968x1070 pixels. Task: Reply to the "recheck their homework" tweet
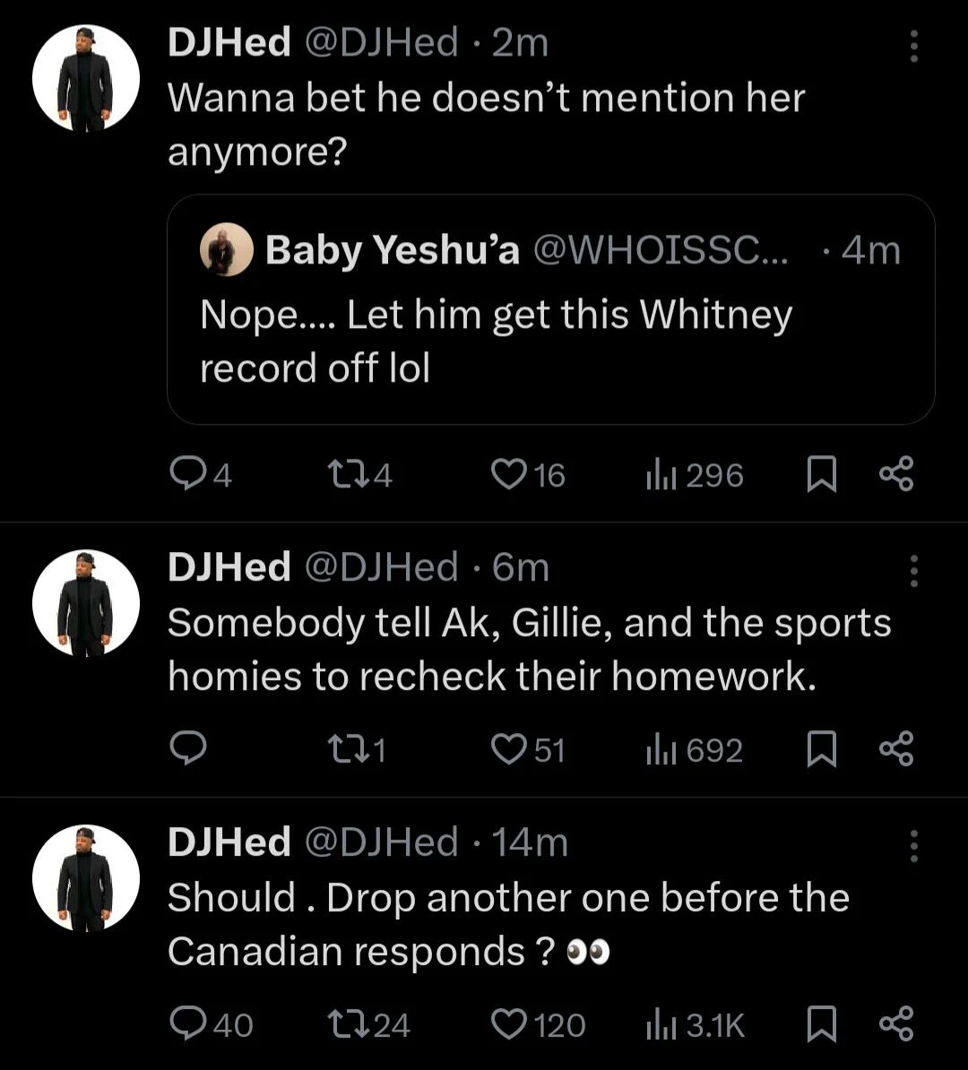tap(188, 749)
